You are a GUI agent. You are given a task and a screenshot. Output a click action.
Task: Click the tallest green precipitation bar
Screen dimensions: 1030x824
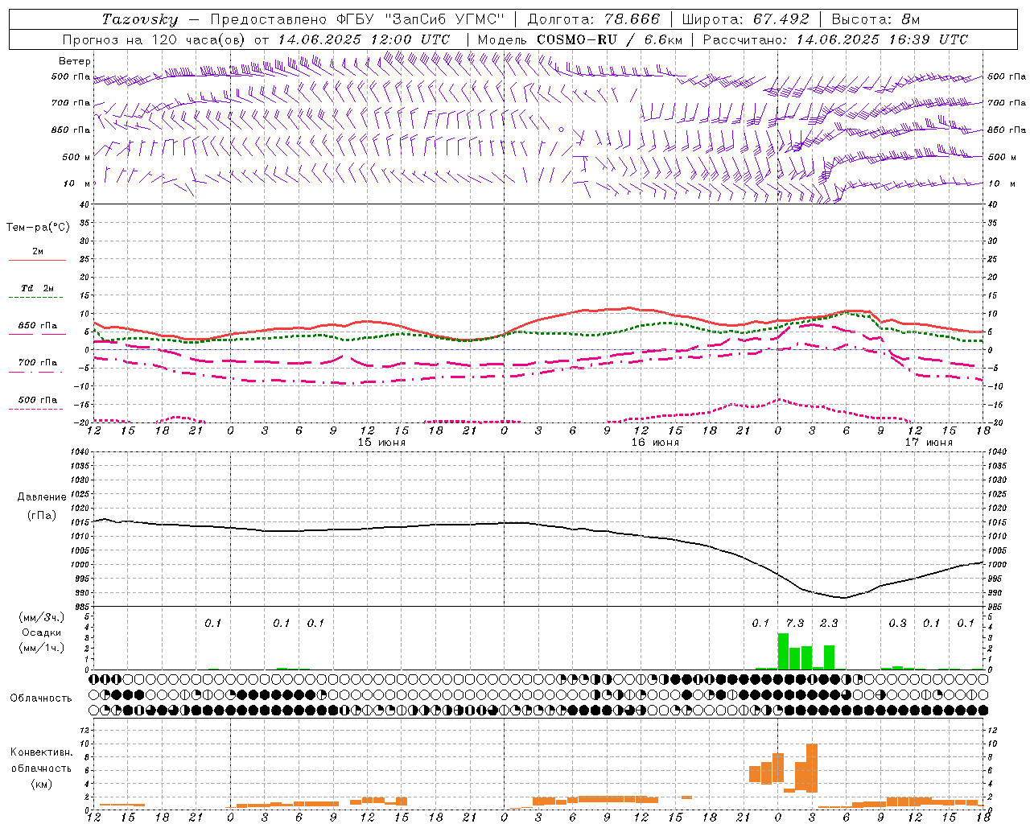[x=783, y=652]
